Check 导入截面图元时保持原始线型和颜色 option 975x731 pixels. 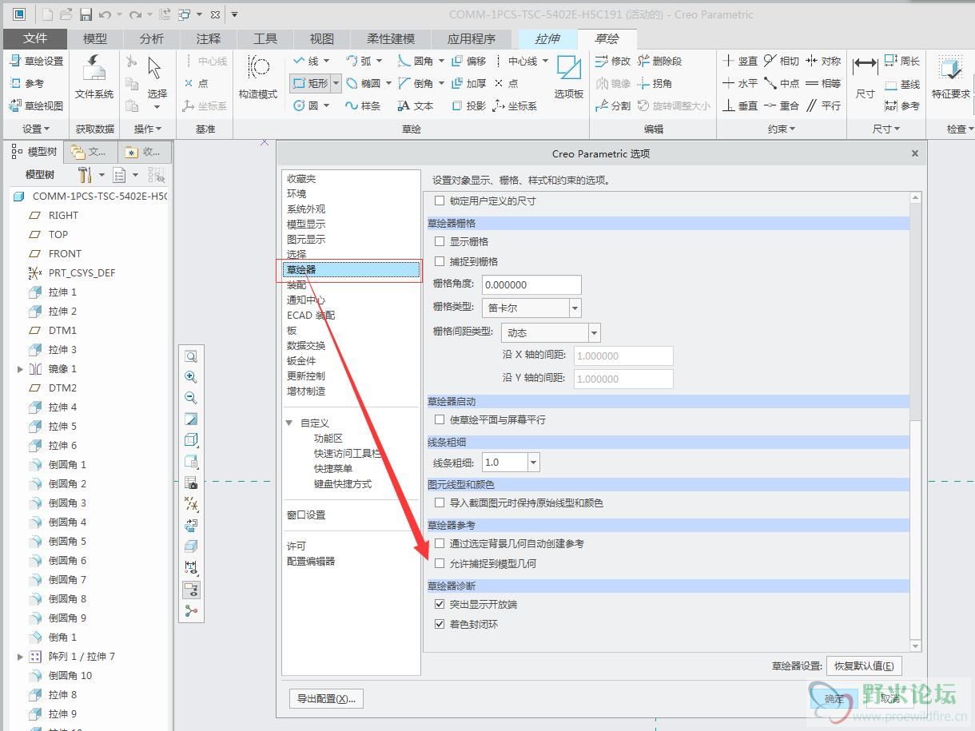point(439,503)
